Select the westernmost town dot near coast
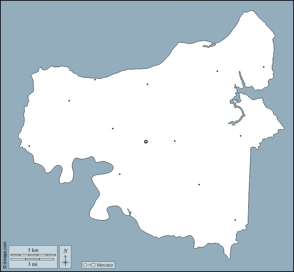The height and width of the screenshot is (272, 294). pyautogui.click(x=29, y=146)
